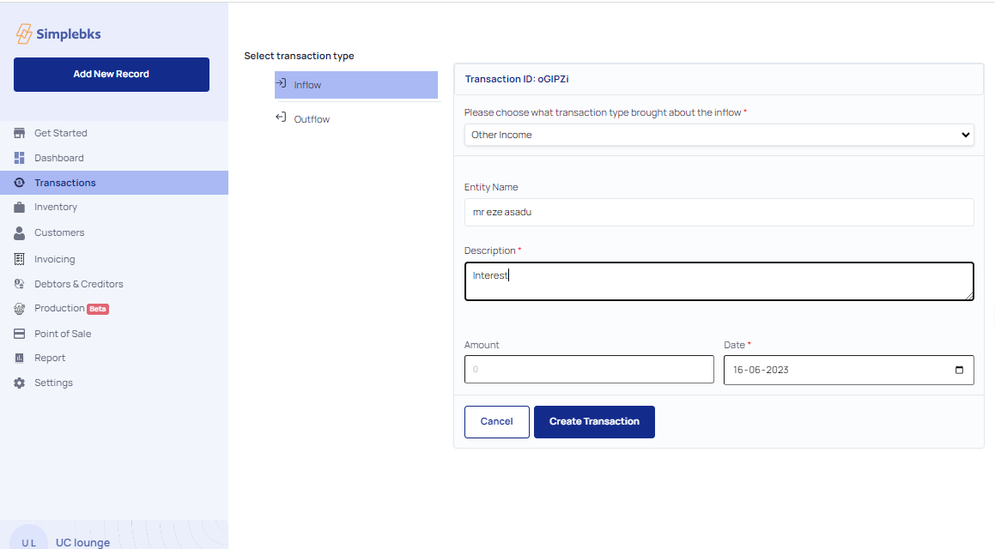Open the inflow transaction type dropdown
The width and height of the screenshot is (995, 549).
[x=719, y=135]
